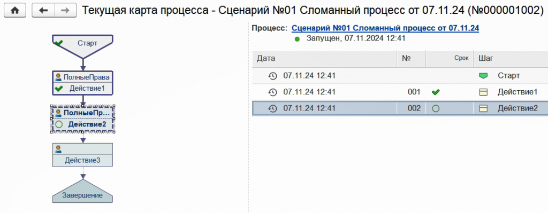Click the user icon beside ПолныеПрава
Image resolution: width=548 pixels, height=213 pixels.
click(x=58, y=77)
